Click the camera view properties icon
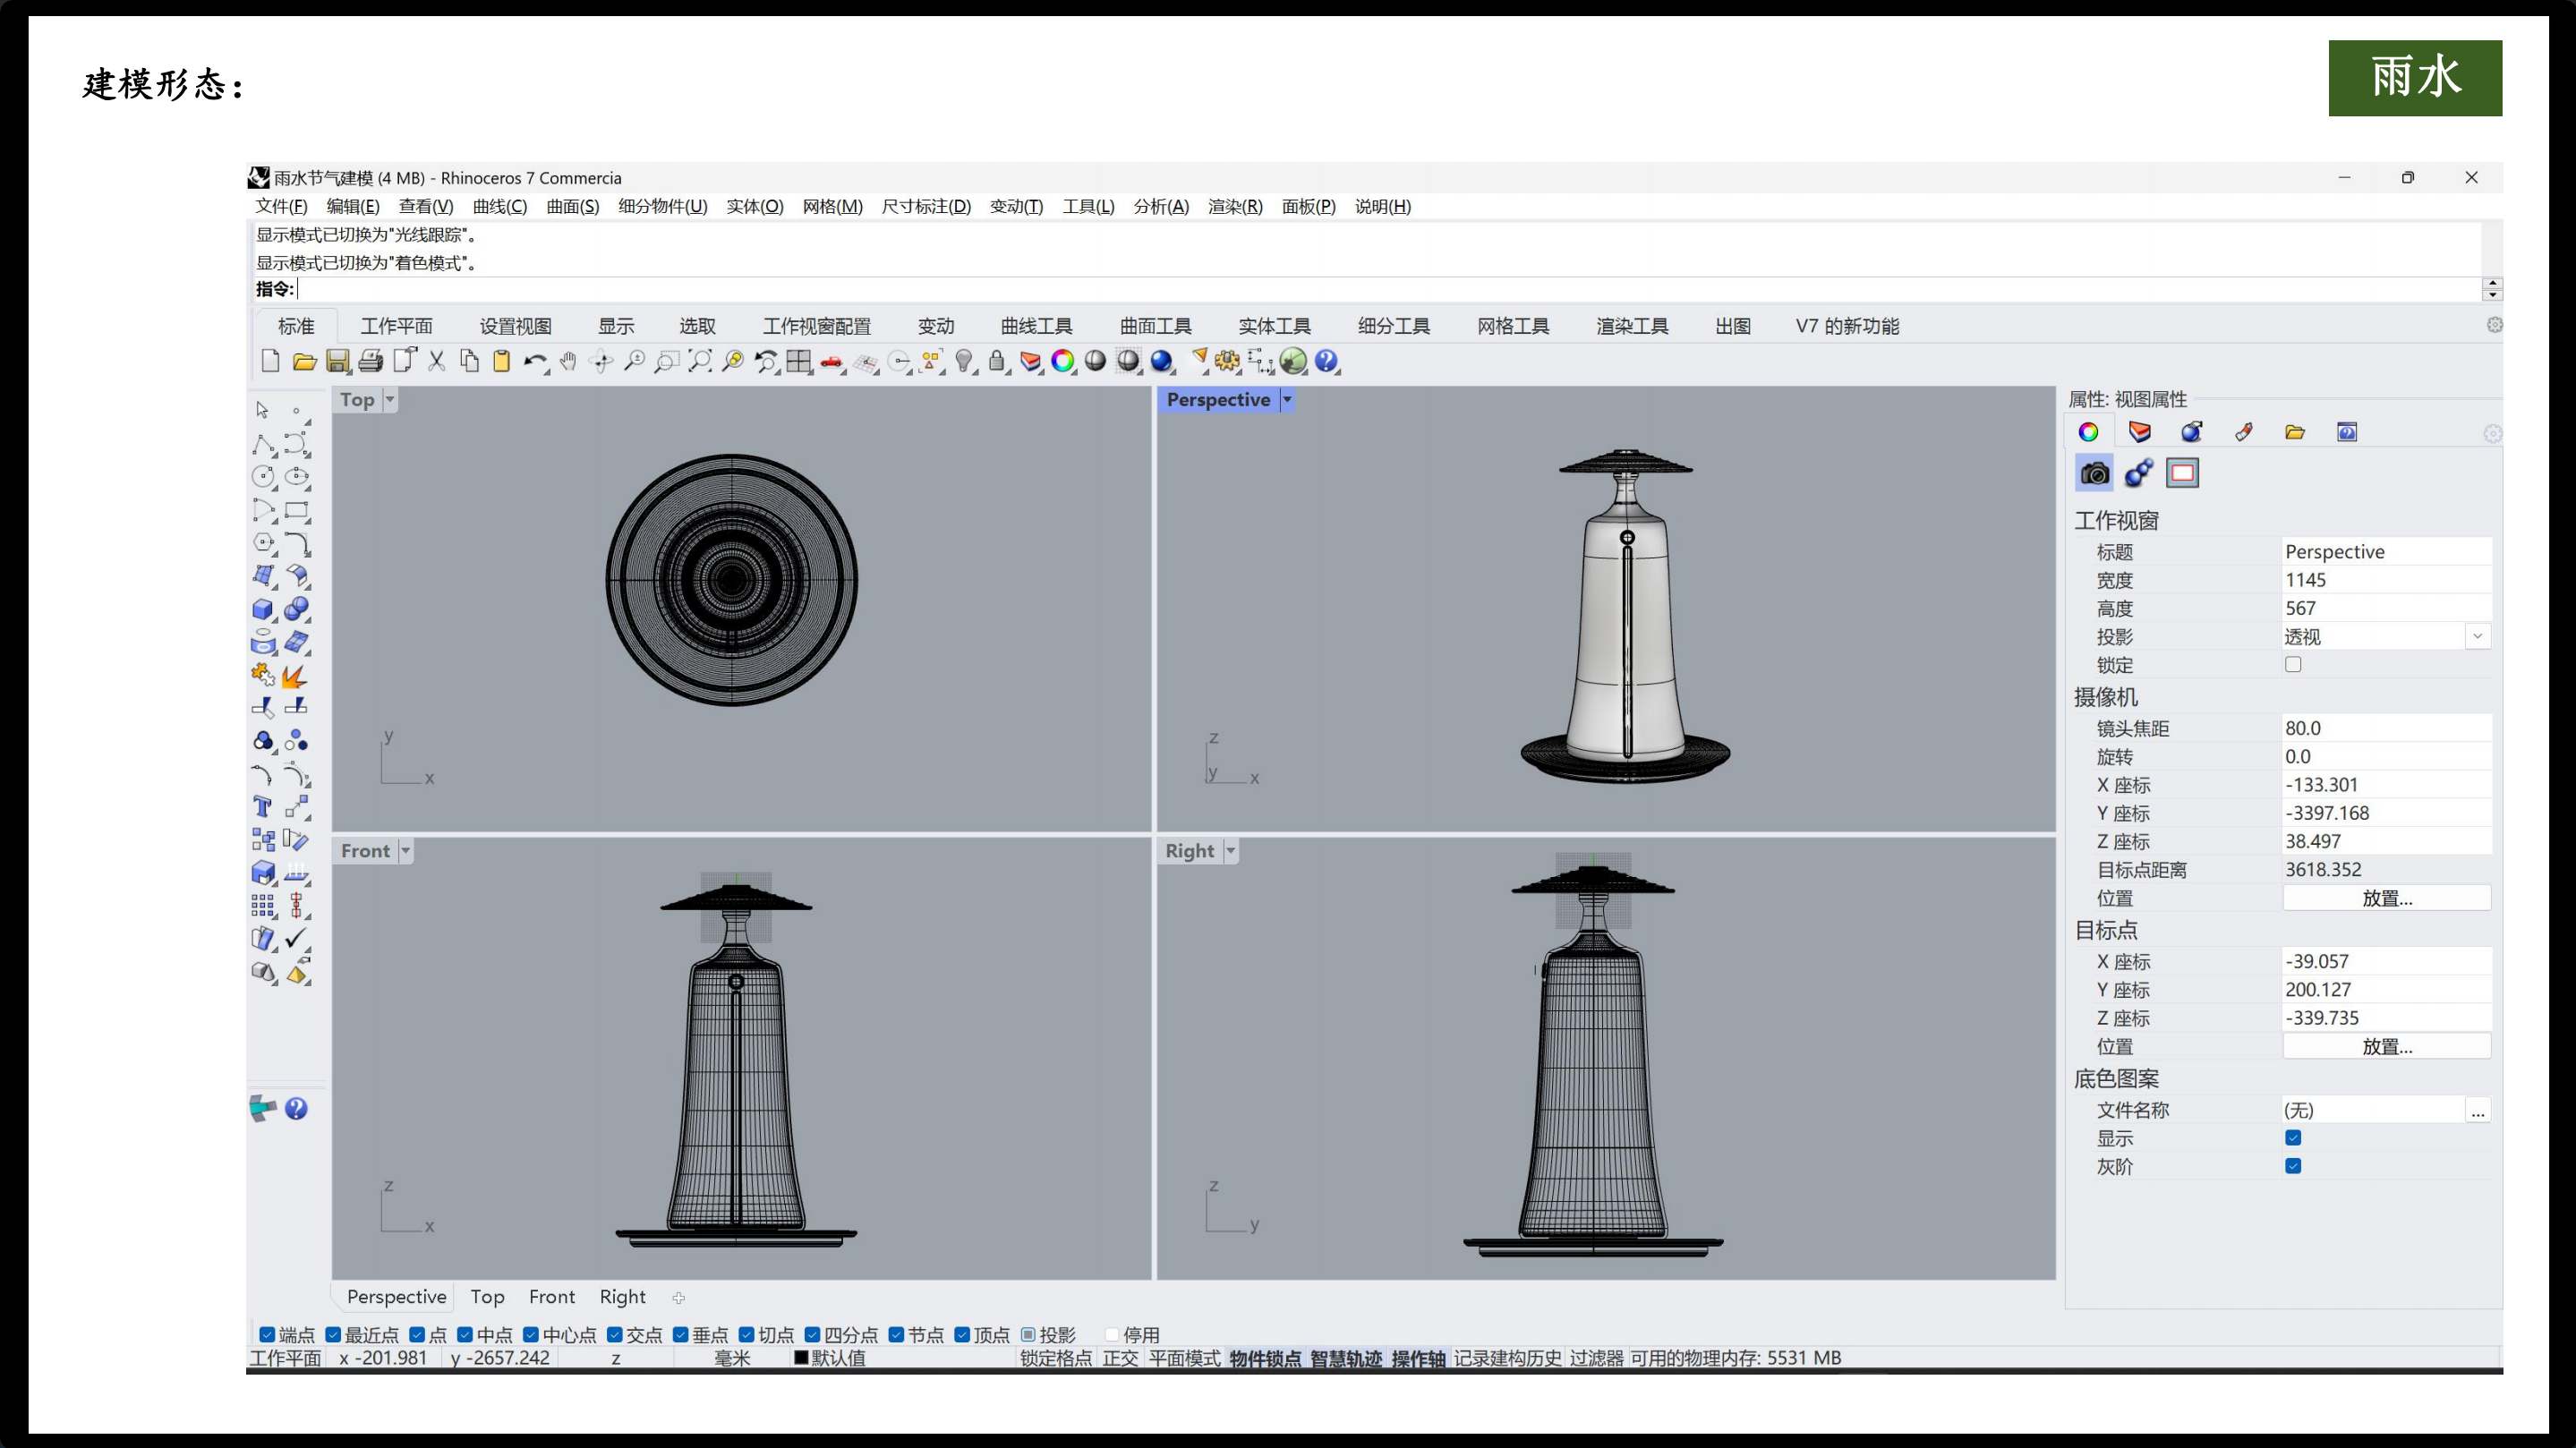The width and height of the screenshot is (2576, 1448). (2094, 473)
